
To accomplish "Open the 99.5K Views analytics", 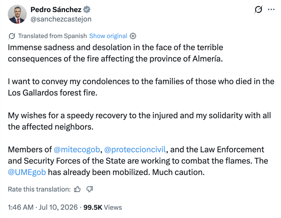I will click(x=103, y=207).
